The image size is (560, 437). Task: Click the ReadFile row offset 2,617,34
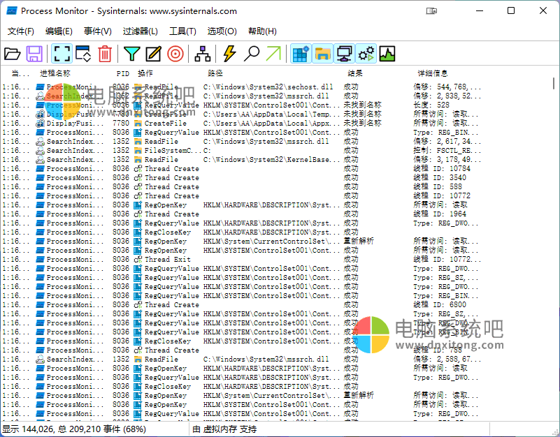(241, 142)
